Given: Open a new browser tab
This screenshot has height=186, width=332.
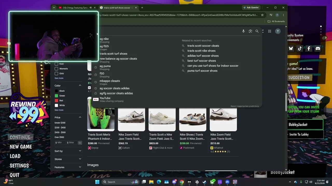Looking at the screenshot, I should click(x=142, y=8).
